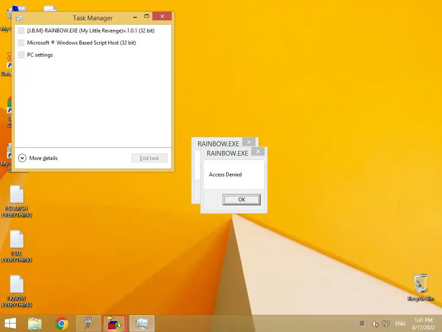Show hidden system tray icons
442x332 pixels.
[352, 324]
